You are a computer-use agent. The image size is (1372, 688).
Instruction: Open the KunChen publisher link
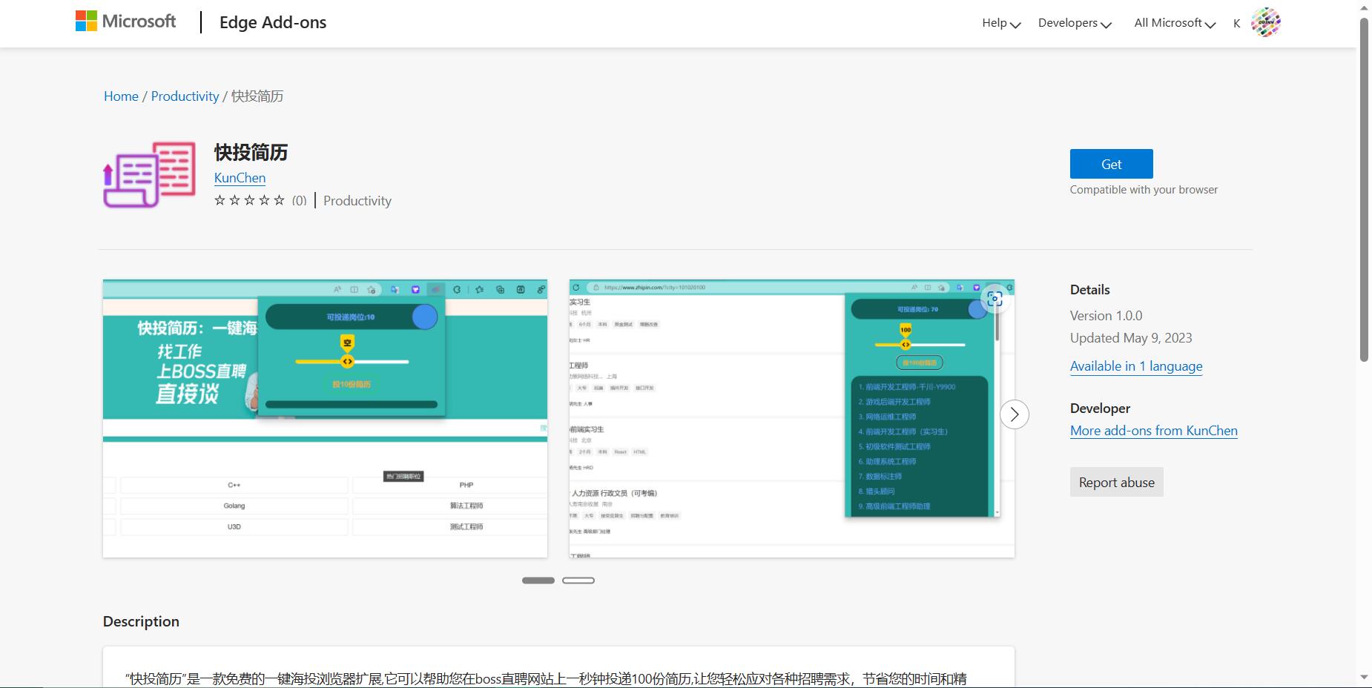[x=240, y=178]
